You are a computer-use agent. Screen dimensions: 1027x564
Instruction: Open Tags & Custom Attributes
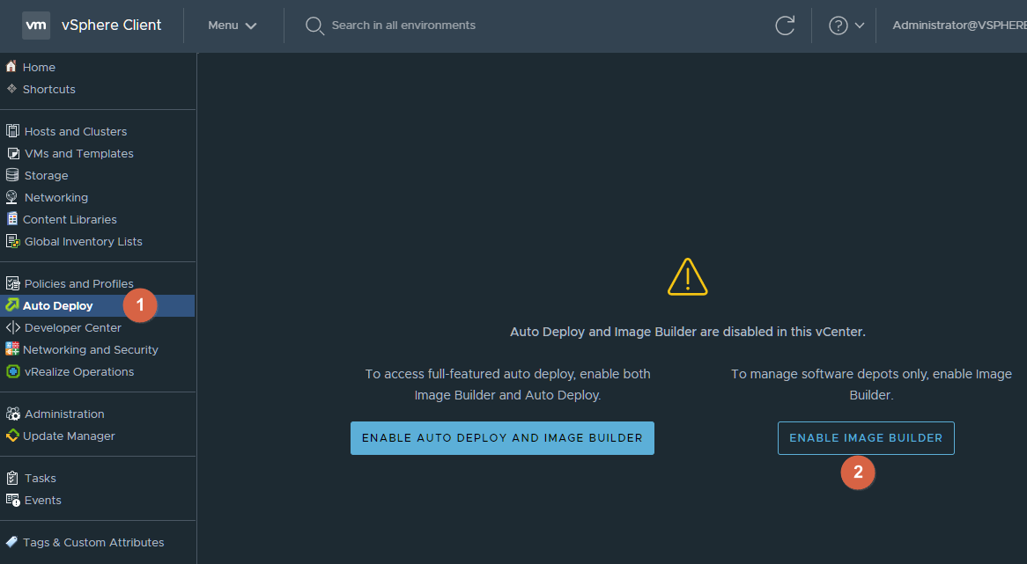point(92,542)
